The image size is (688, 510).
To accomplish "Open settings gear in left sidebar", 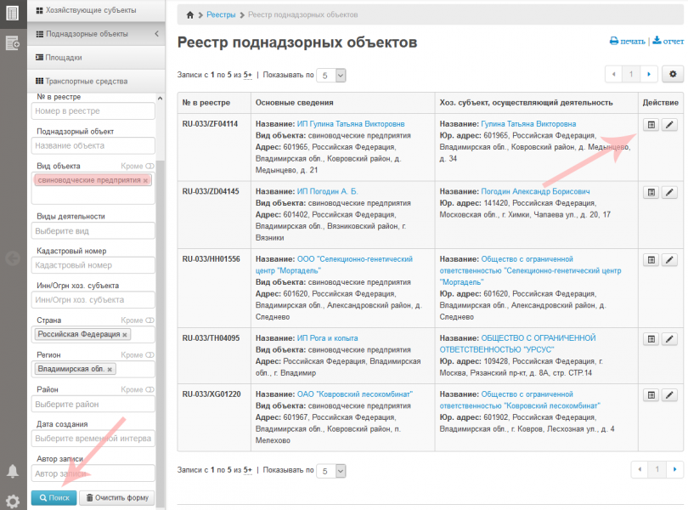I will (x=13, y=501).
